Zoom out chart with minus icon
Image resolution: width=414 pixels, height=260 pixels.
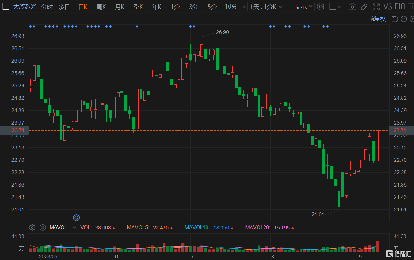tap(404, 19)
